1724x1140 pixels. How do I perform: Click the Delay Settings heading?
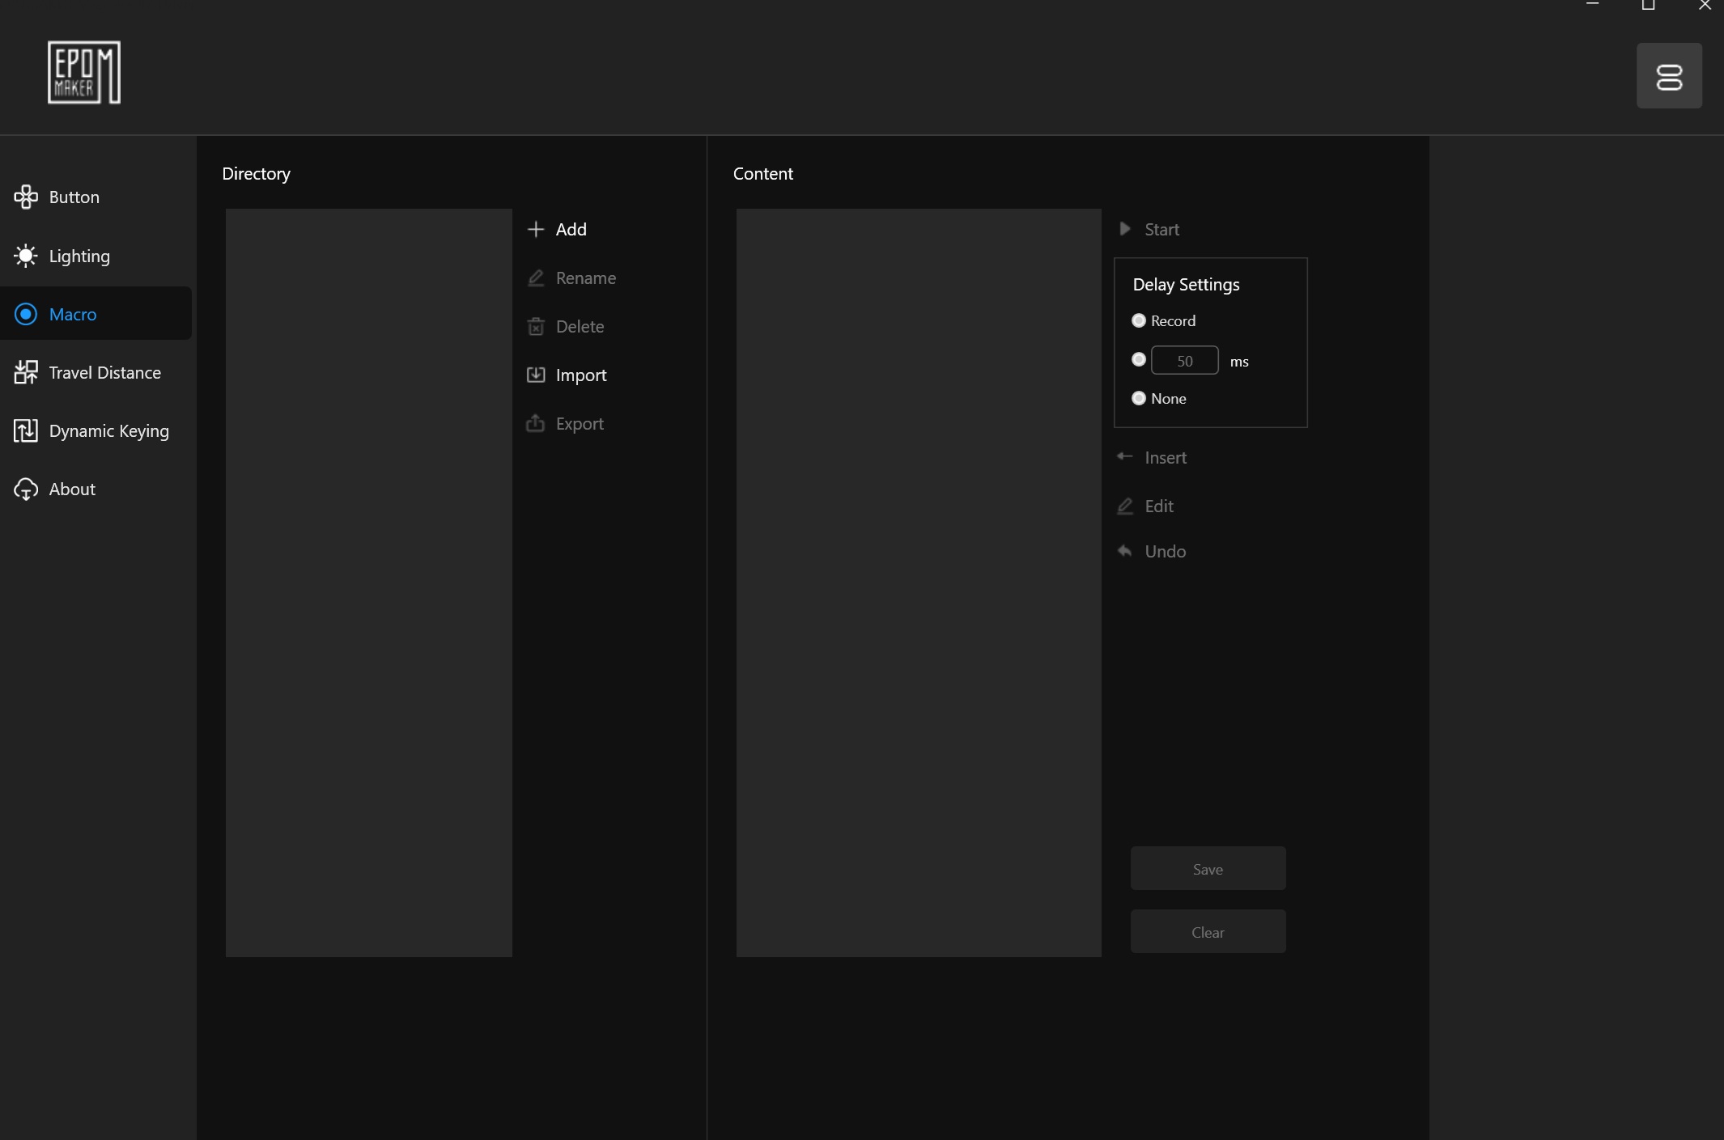click(x=1187, y=285)
